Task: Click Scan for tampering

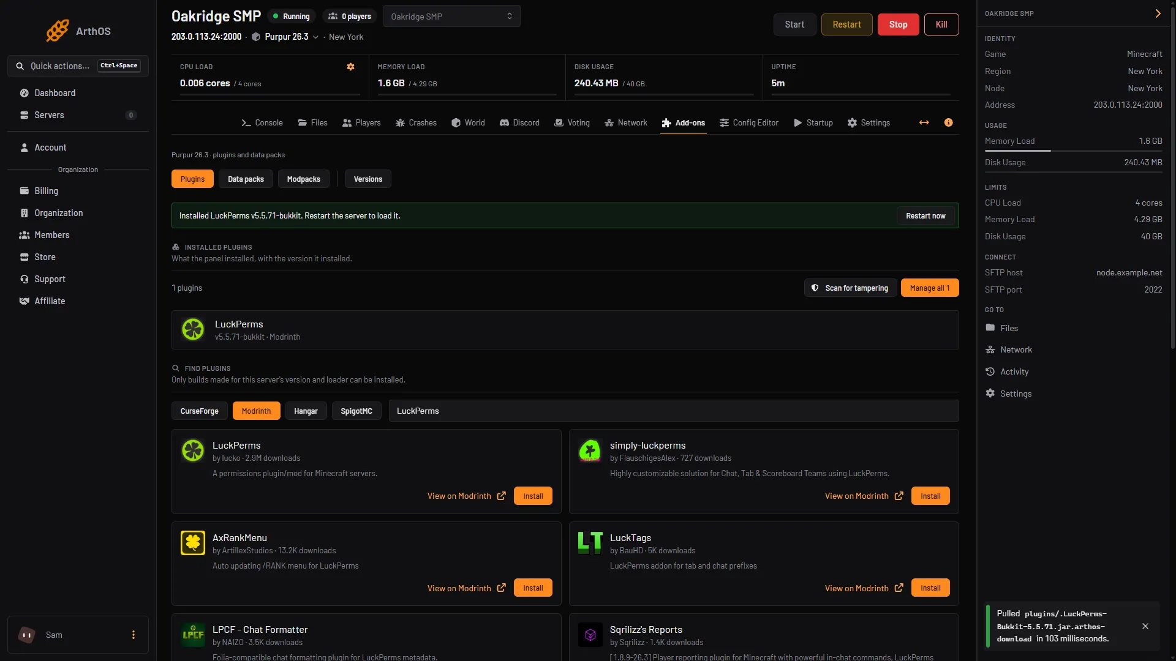Action: point(850,288)
